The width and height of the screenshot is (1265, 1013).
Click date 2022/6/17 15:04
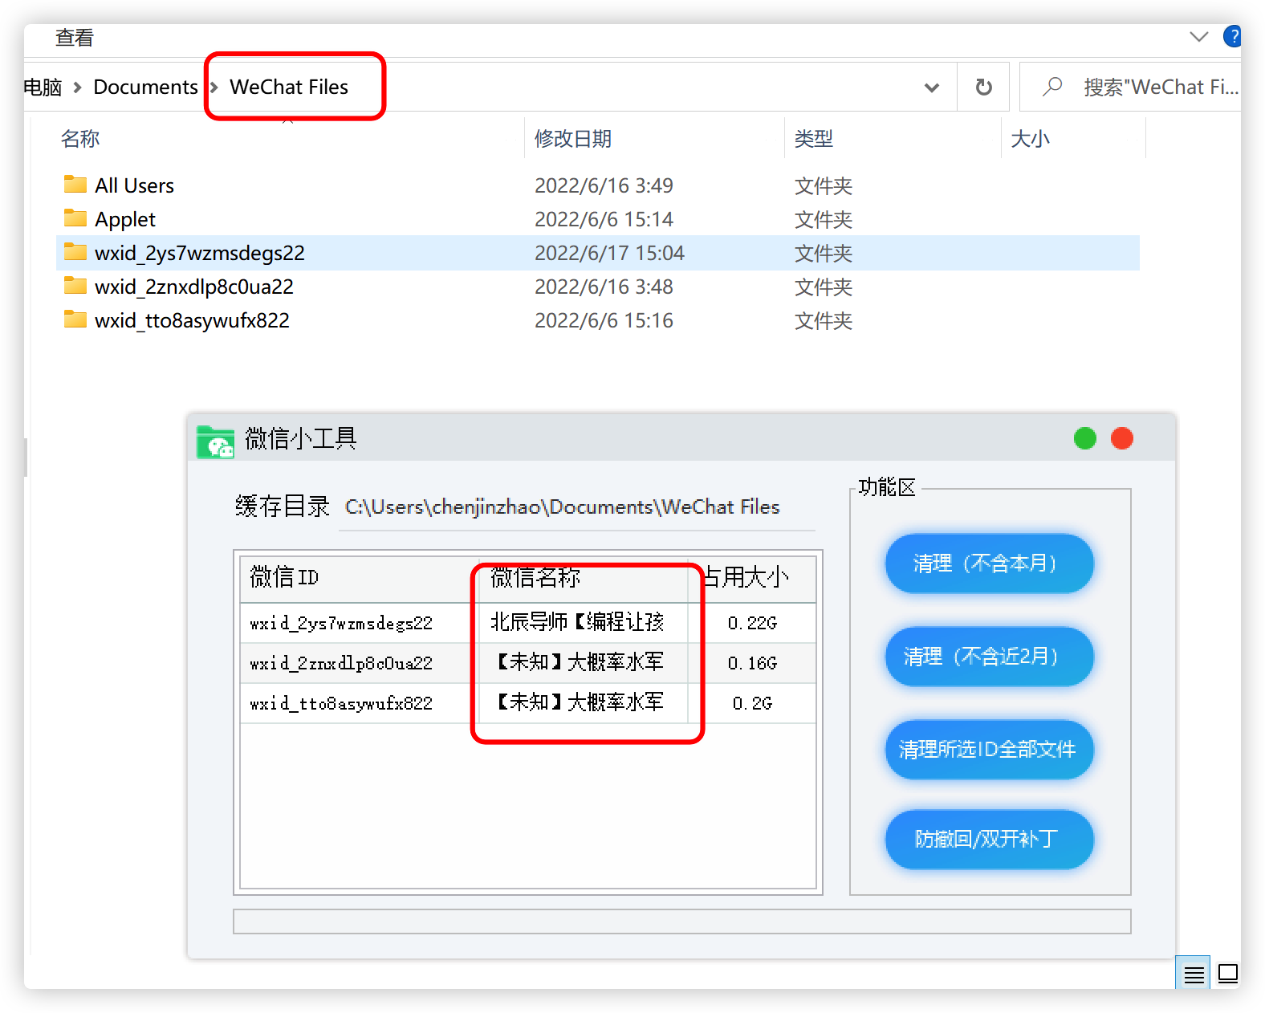(x=609, y=253)
